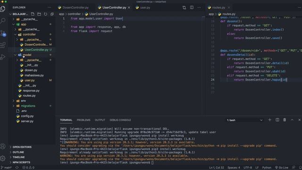Expand the migrations folder
This screenshot has width=302, height=170.
(14, 106)
